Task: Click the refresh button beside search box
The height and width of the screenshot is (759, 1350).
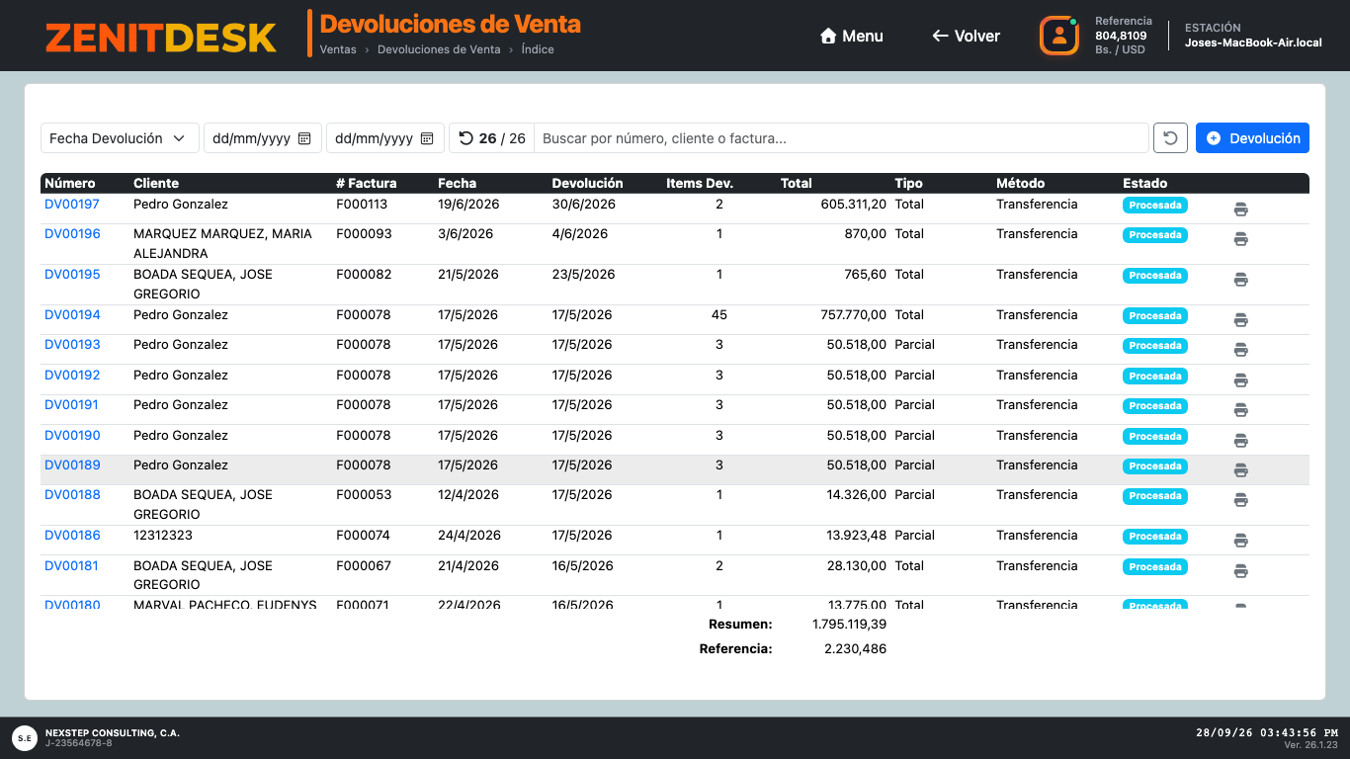Action: tap(1170, 138)
